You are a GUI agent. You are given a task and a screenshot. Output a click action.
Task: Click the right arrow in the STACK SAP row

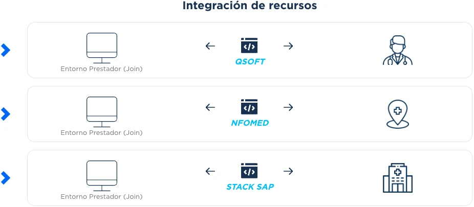(288, 171)
